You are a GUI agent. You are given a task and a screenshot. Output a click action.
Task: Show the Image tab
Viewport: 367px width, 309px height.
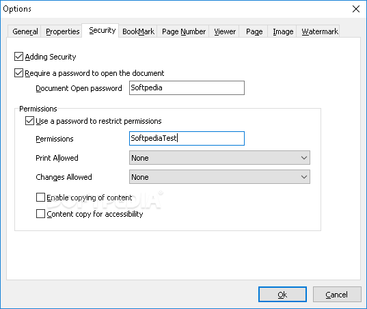tap(283, 31)
